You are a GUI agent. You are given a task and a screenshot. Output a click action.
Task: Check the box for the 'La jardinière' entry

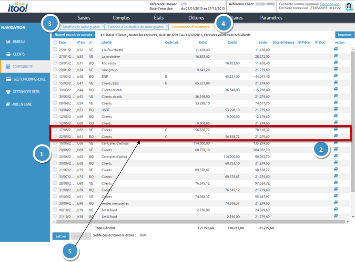55,56
